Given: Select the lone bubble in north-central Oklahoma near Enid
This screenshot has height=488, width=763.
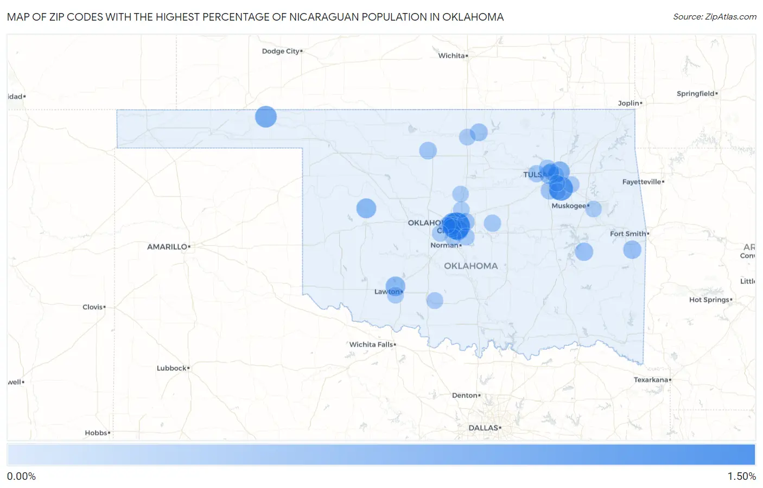Looking at the screenshot, I should (x=428, y=150).
